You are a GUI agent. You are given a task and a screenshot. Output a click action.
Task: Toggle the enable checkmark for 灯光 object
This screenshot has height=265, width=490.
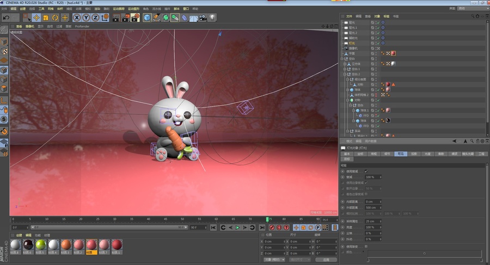click(378, 43)
